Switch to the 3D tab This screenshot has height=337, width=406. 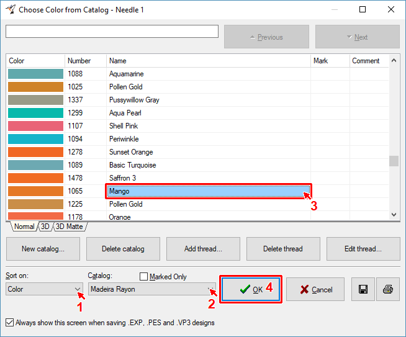click(45, 227)
